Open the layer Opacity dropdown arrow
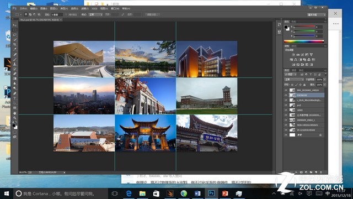This screenshot has width=353, height=199. click(x=324, y=80)
